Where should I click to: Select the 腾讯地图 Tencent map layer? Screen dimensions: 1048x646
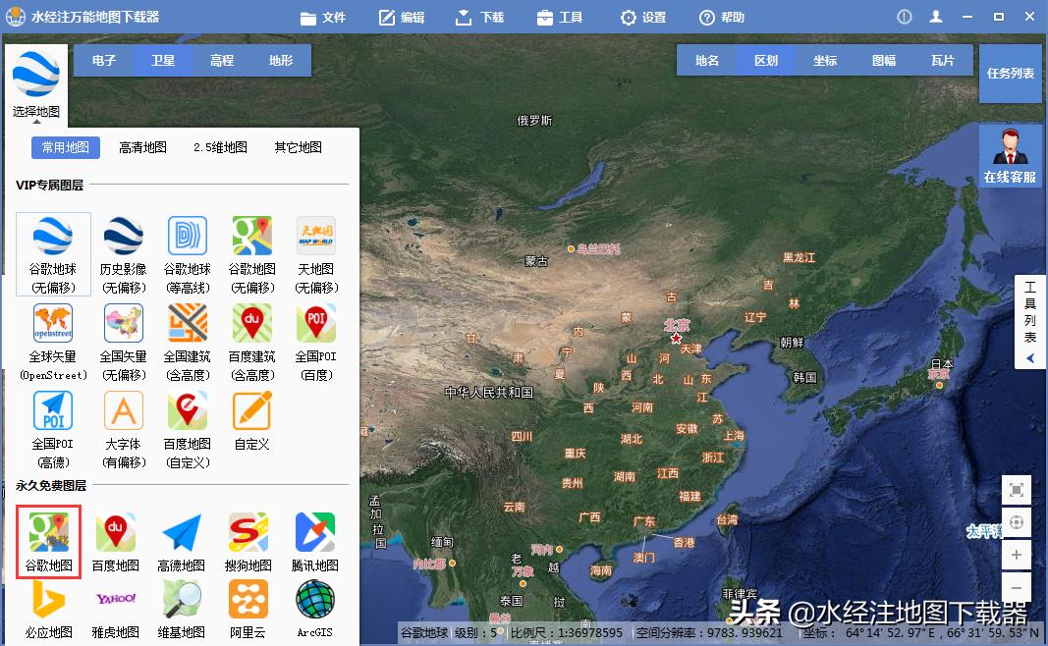314,541
